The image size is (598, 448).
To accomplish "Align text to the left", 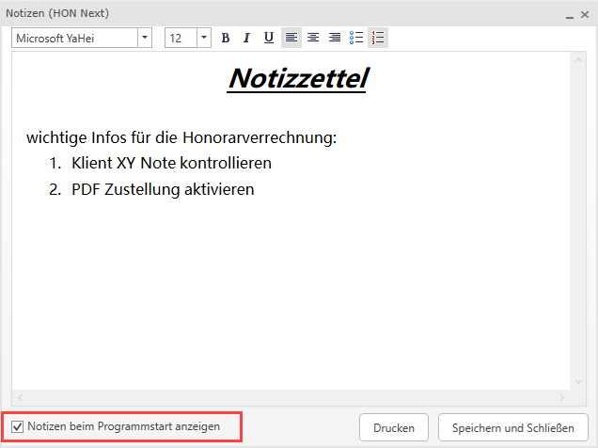I will click(x=291, y=38).
